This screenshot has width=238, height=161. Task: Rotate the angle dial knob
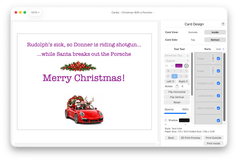coord(177,86)
